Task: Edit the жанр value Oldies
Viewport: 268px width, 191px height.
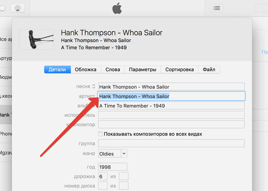Action: 110,153
